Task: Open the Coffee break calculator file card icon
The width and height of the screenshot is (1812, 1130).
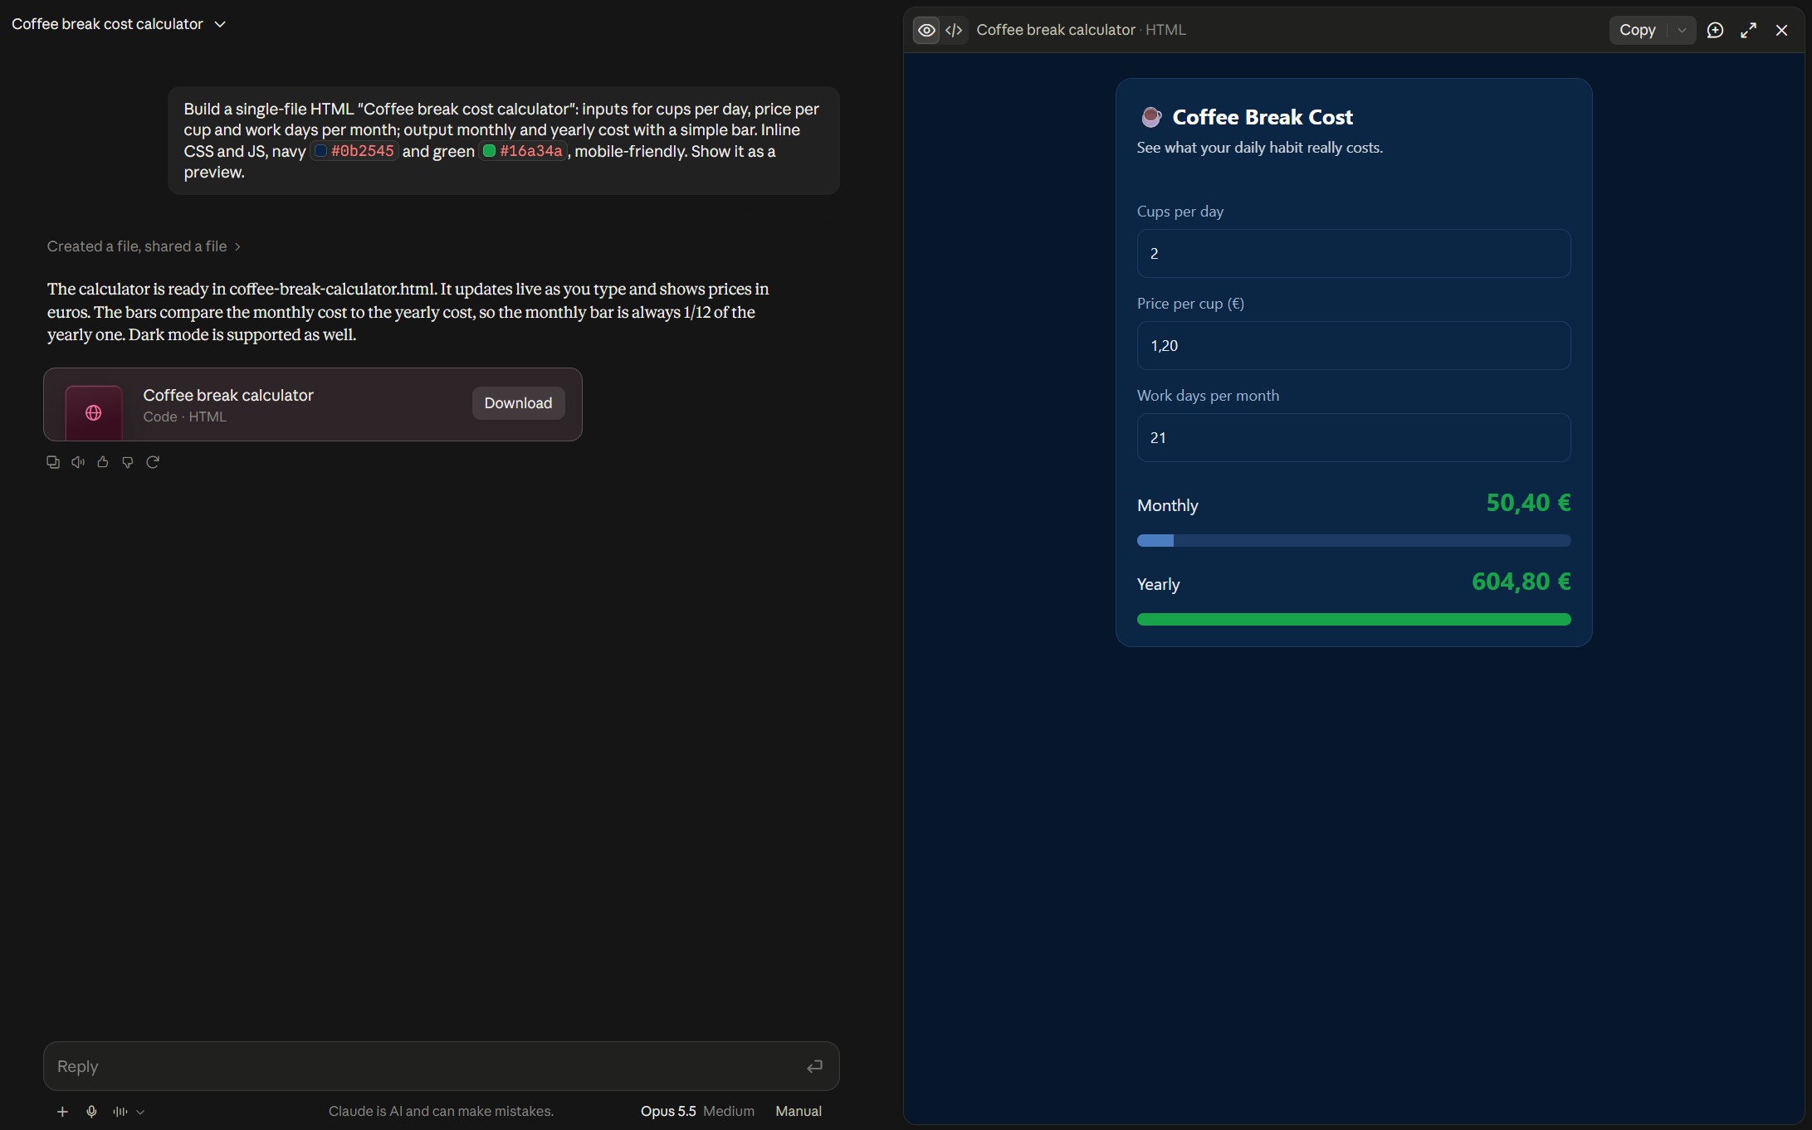Action: pyautogui.click(x=94, y=412)
